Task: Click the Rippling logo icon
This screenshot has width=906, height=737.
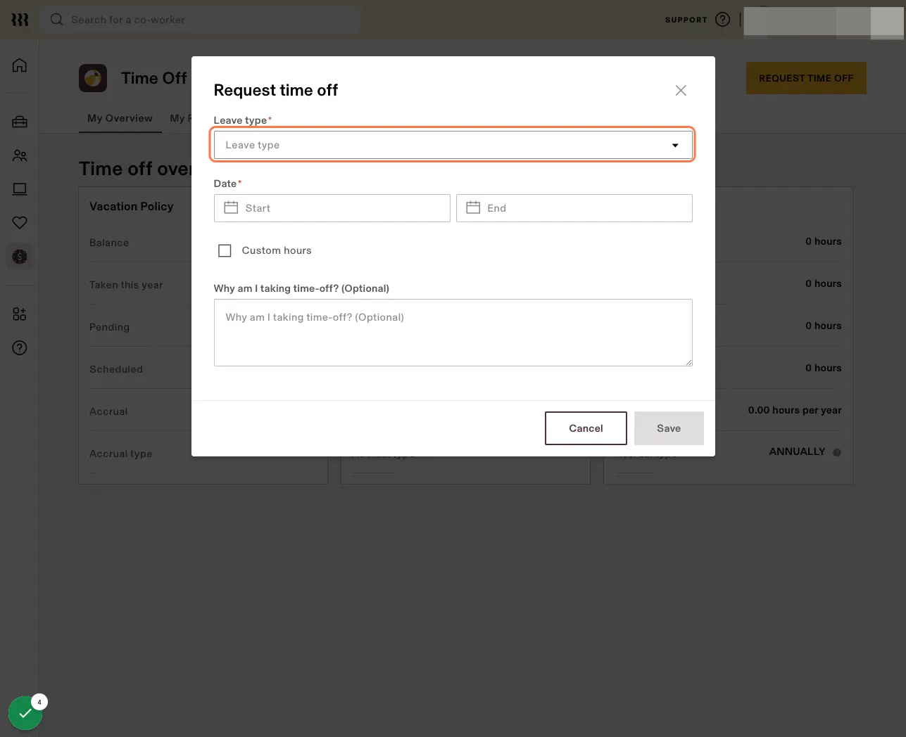Action: pos(20,20)
